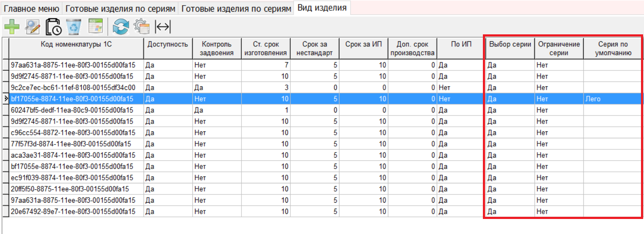Open table settings gear icon
The height and width of the screenshot is (234, 644).
[x=141, y=27]
